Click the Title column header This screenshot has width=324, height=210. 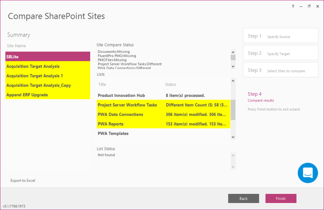click(102, 84)
